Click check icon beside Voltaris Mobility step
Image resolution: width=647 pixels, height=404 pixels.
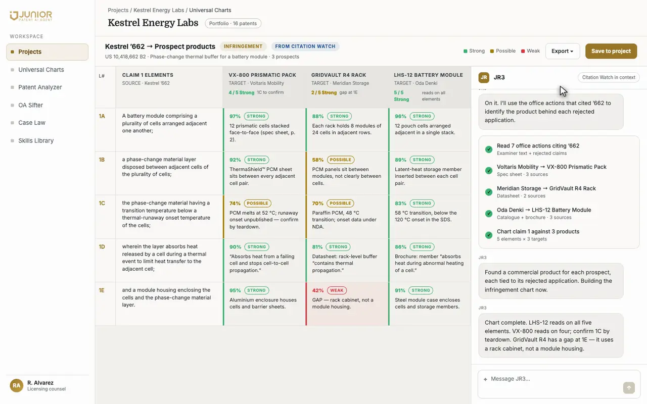click(489, 171)
